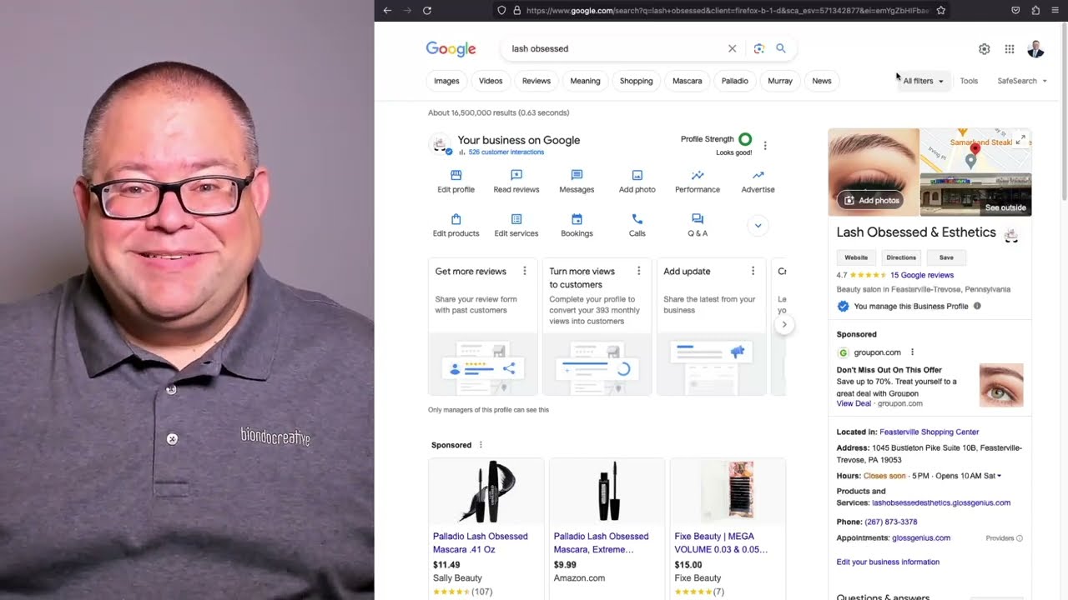The image size is (1068, 600).
Task: Open Edit your business information link
Action: 888,562
